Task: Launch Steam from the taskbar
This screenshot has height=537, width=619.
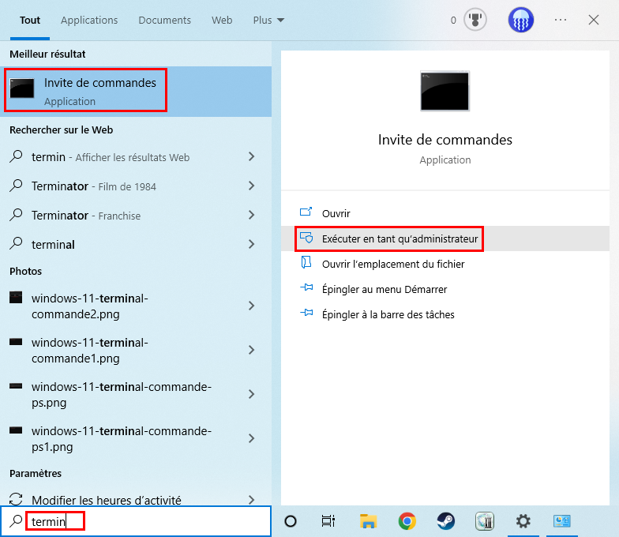Action: pos(445,521)
